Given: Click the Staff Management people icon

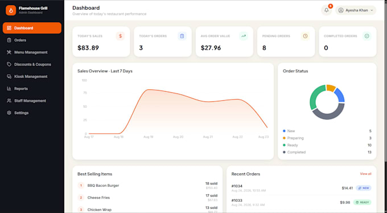Looking at the screenshot, I should click(9, 101).
